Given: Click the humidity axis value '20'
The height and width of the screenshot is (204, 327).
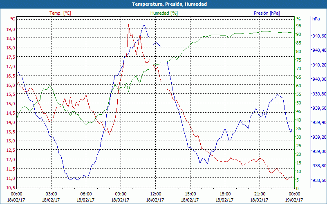Looking at the screenshot, I should (x=299, y=154).
